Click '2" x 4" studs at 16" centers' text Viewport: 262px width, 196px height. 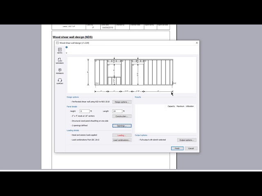pos(83,116)
